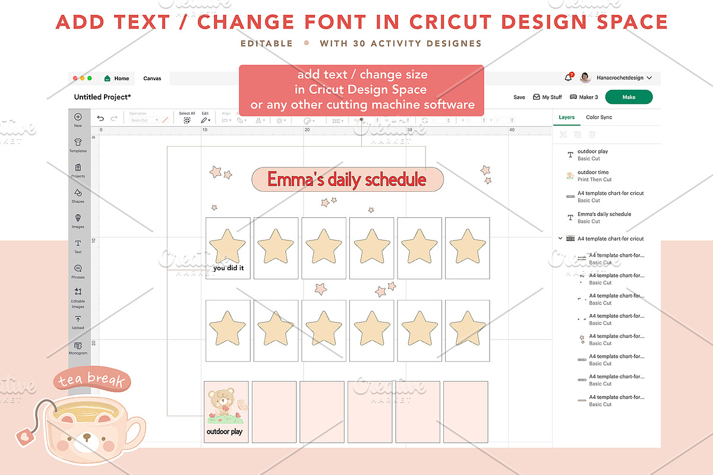The height and width of the screenshot is (475, 713).
Task: Select the ungrouped A4 template chart-for cricut layer
Action: (x=606, y=197)
